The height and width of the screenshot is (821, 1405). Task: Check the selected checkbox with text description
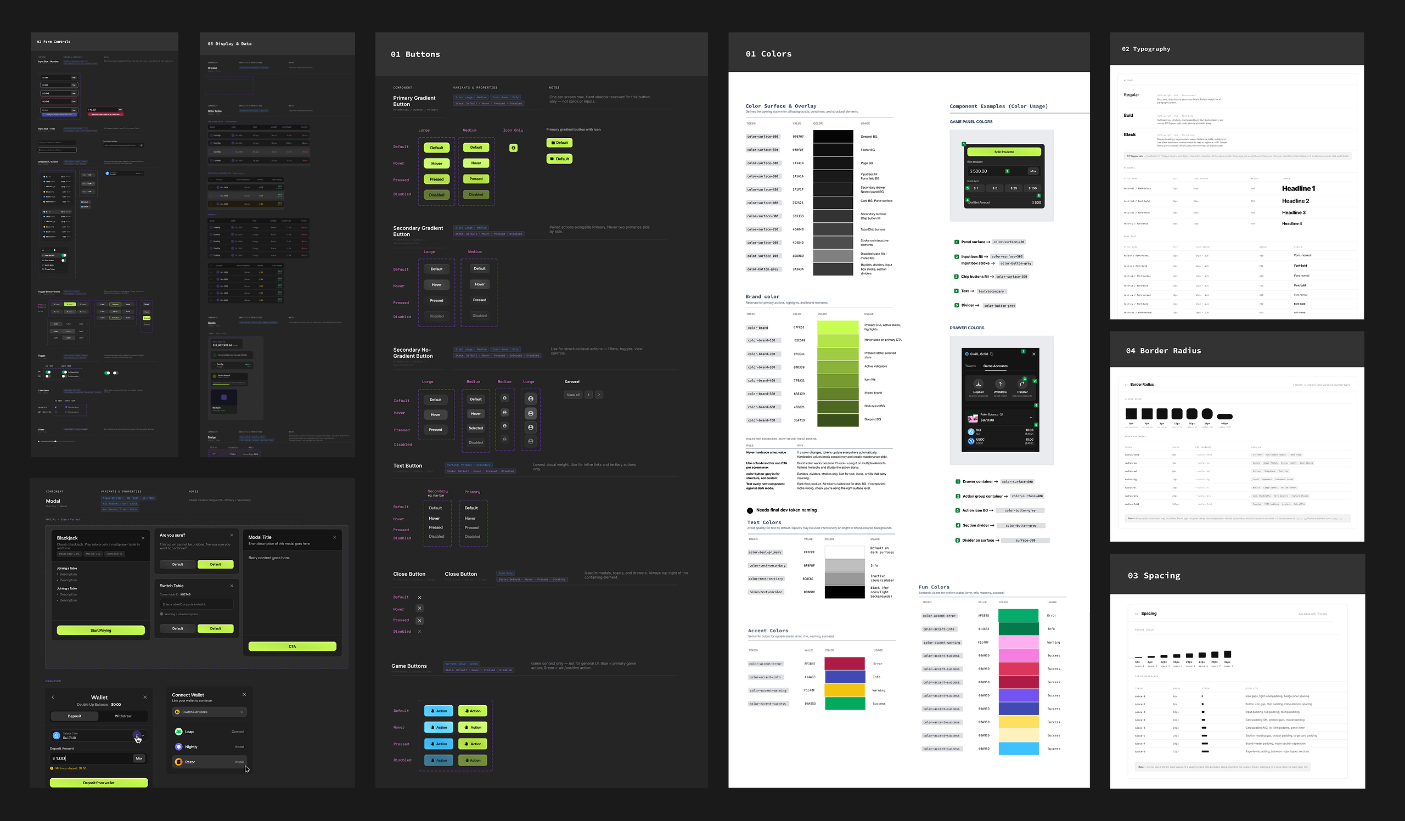coord(66,407)
